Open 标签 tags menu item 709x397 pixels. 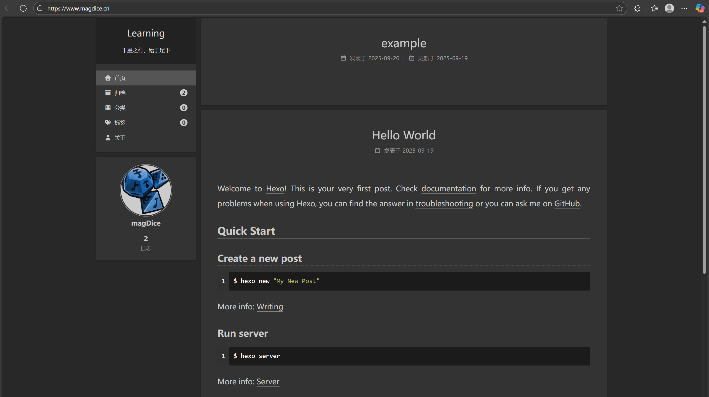[x=120, y=123]
